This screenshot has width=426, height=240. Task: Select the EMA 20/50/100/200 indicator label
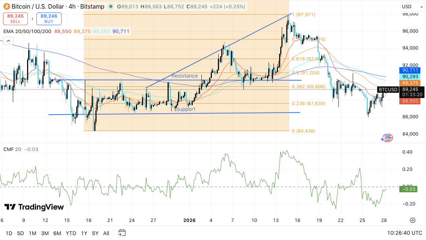coord(27,32)
